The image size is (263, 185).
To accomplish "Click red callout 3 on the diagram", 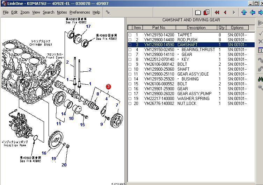I will coord(108,87).
